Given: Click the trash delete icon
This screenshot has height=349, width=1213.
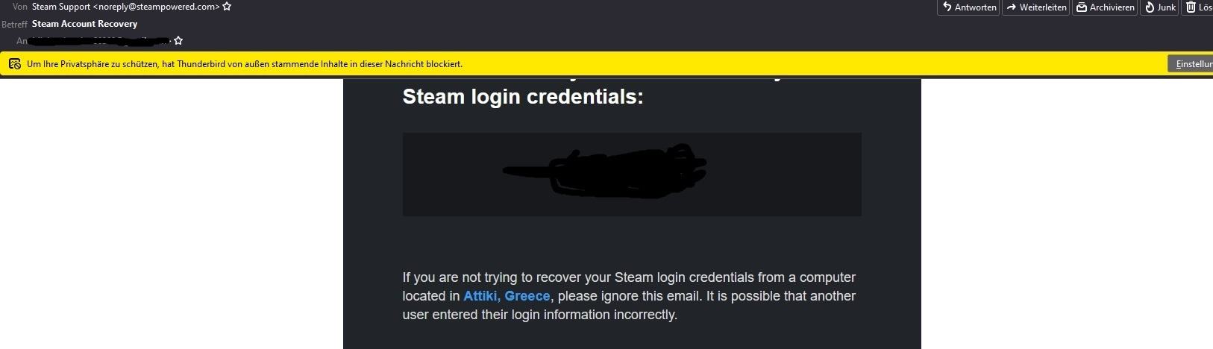Looking at the screenshot, I should click(x=1191, y=7).
